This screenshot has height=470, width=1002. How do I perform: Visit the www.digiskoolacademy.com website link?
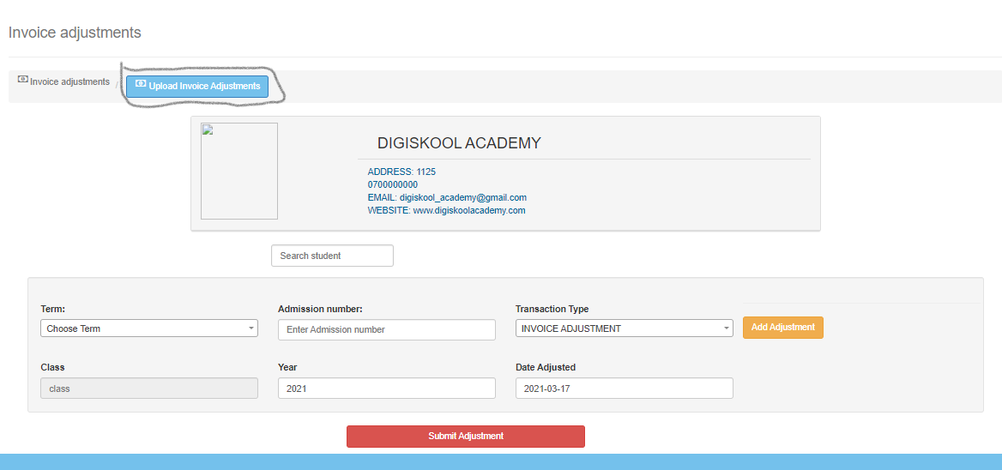[x=468, y=210]
